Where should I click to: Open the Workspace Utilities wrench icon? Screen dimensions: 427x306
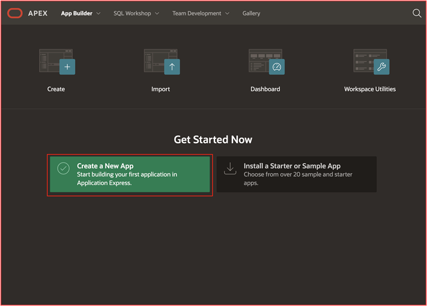click(x=371, y=62)
